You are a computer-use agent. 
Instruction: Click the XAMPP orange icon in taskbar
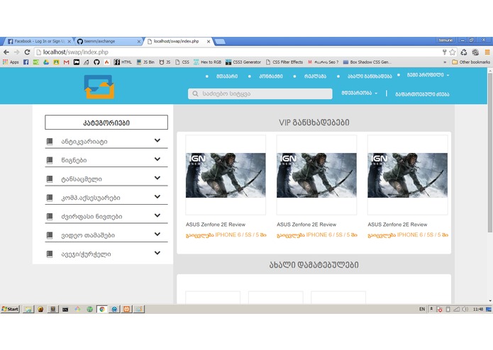pos(127,309)
